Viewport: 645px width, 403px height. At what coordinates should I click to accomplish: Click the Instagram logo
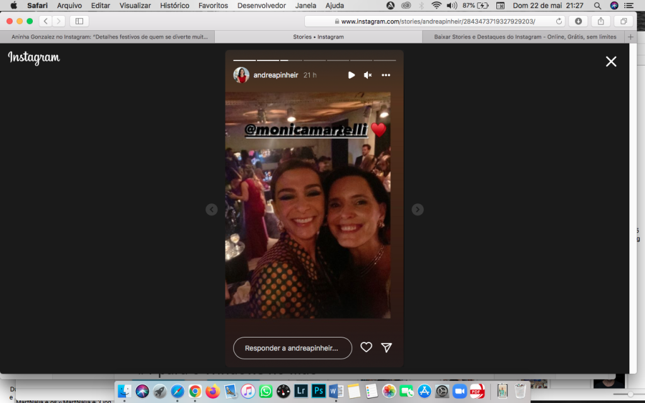click(x=34, y=58)
